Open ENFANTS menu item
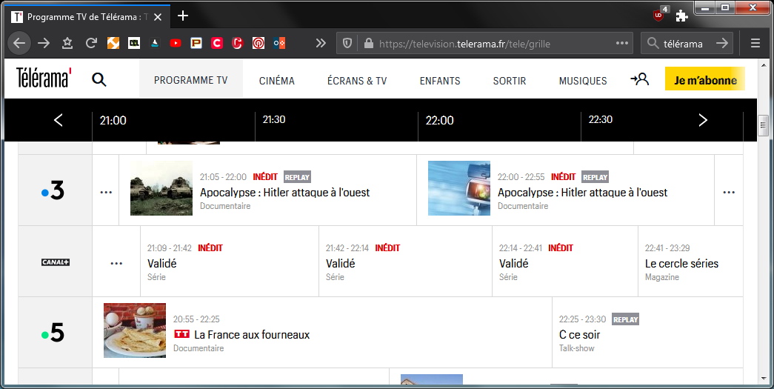The height and width of the screenshot is (389, 774). point(440,81)
